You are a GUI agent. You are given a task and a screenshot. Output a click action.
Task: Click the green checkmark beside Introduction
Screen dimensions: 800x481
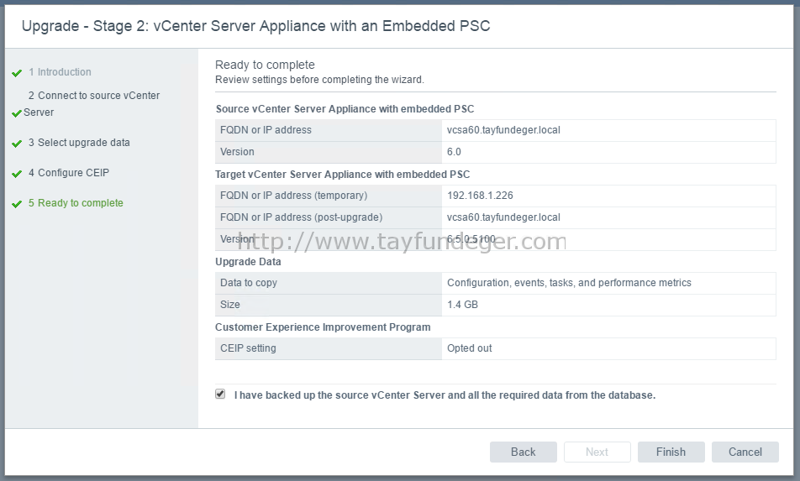pyautogui.click(x=17, y=73)
